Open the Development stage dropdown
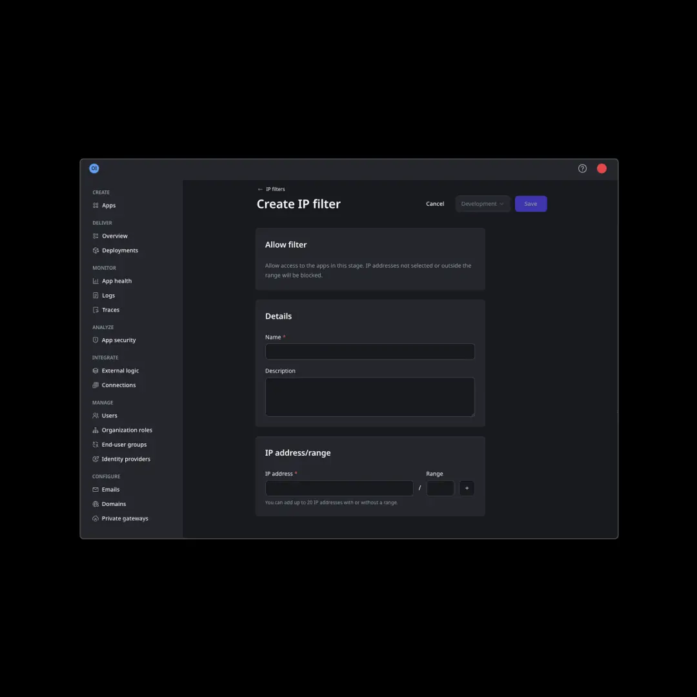Image resolution: width=697 pixels, height=697 pixels. pos(482,203)
